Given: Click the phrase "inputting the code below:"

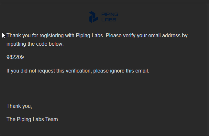Looking at the screenshot, I should pos(35,44).
